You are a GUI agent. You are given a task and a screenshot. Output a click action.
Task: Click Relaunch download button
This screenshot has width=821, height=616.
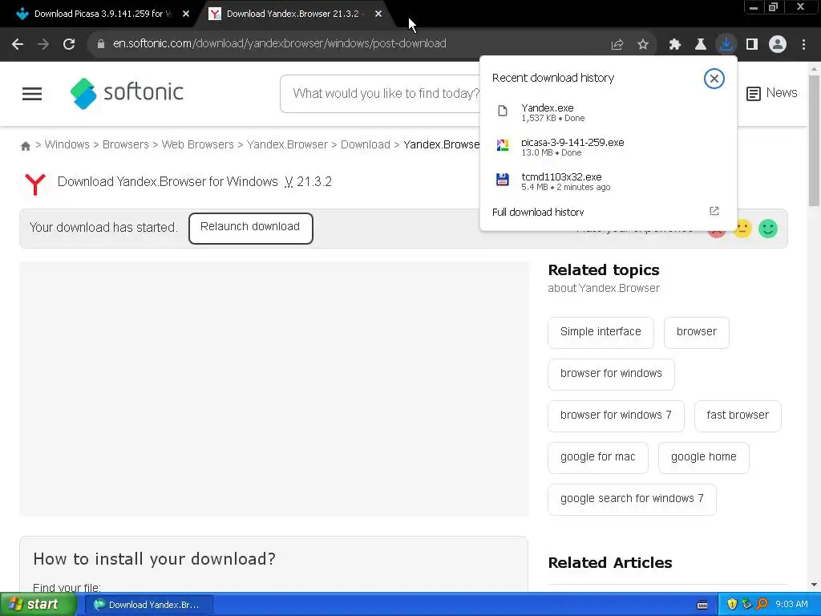coord(251,228)
